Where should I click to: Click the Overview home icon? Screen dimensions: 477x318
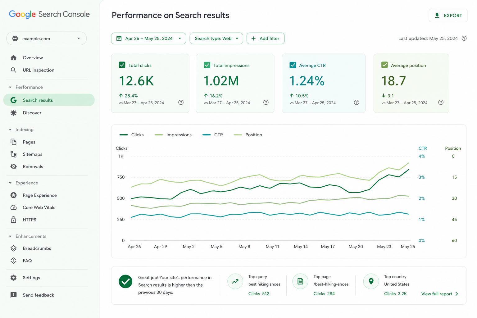[x=13, y=58]
